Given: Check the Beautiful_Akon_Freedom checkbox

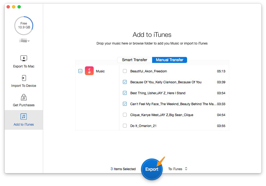Looking at the screenshot, I should pos(125,71).
